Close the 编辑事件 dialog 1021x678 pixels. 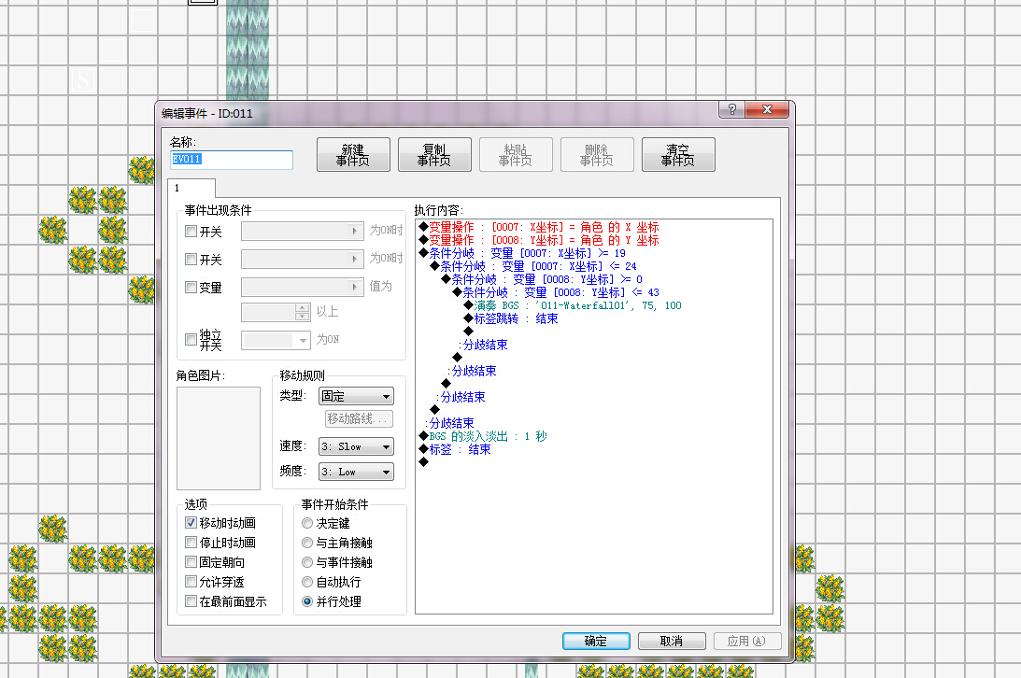767,109
